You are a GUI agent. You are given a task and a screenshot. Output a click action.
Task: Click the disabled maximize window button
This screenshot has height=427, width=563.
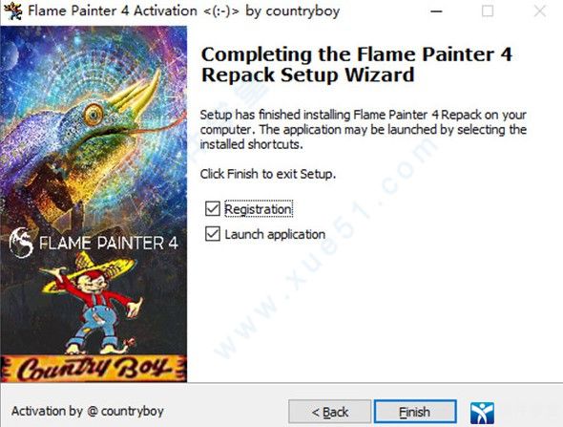tap(488, 11)
